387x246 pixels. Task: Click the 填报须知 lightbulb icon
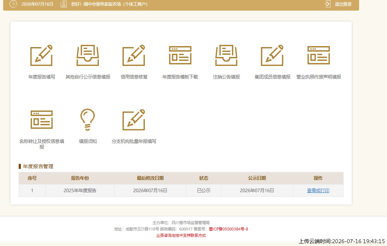tap(88, 120)
